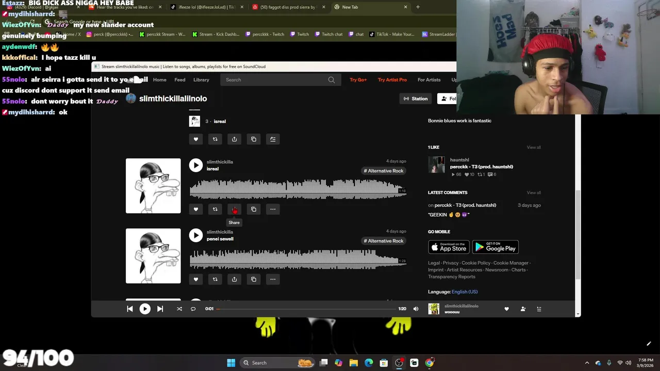Screen dimensions: 660x371
Task: Open the App Store download badge
Action: click(449, 247)
